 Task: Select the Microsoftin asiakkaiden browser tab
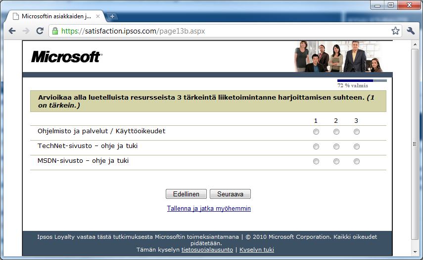[x=54, y=16]
